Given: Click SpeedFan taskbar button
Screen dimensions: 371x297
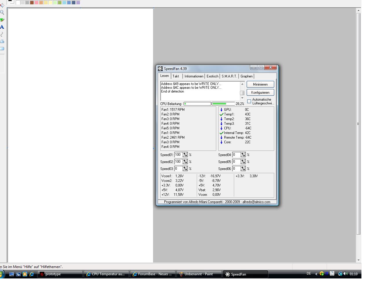Looking at the screenshot, I should click(x=245, y=274).
